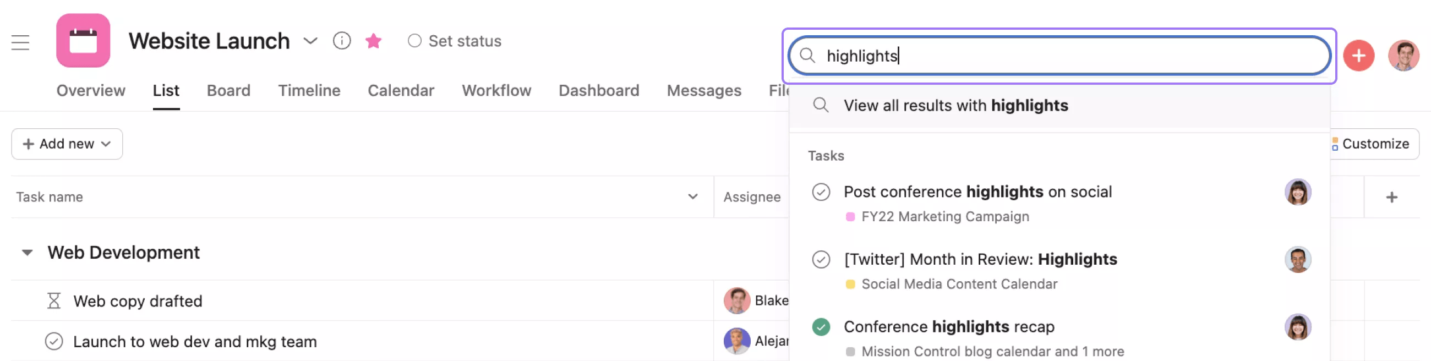Open the Website Launch title dropdown chevron

pyautogui.click(x=310, y=41)
